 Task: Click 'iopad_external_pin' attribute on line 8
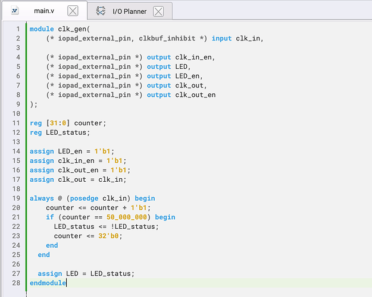point(94,94)
